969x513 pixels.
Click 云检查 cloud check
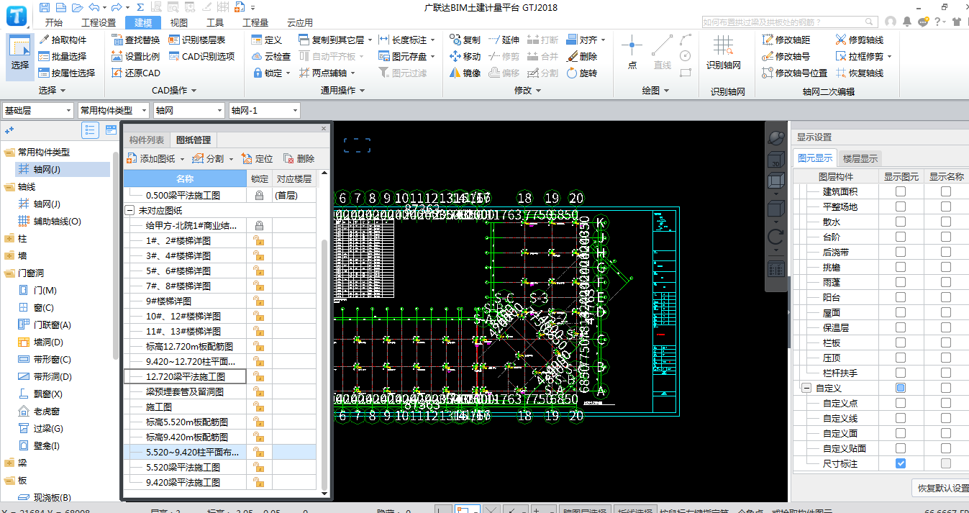click(272, 56)
